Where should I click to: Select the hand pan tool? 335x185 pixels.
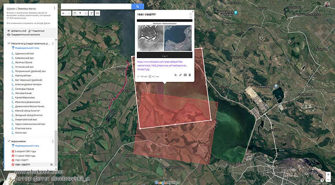coord(75,13)
